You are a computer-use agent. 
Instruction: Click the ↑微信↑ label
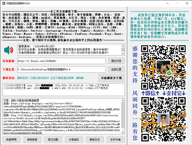[x=151, y=93]
